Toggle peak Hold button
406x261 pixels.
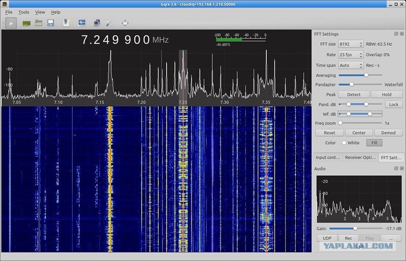(387, 94)
